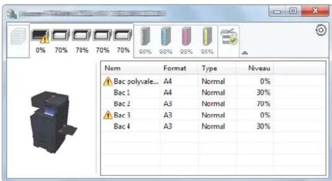Click the warning icon beside Bac polyvalent
The width and height of the screenshot is (332, 181).
click(108, 81)
